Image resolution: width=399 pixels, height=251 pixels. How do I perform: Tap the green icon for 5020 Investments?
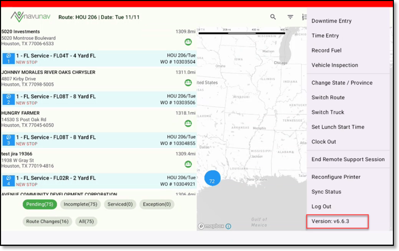pos(188,42)
